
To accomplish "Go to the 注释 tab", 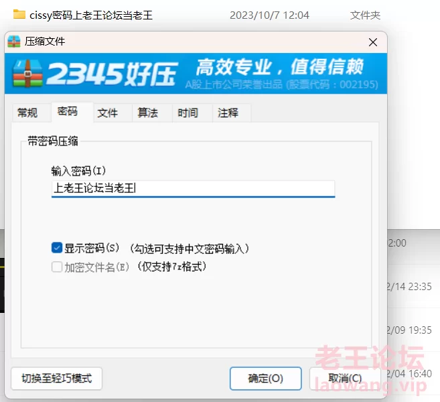I will (228, 113).
